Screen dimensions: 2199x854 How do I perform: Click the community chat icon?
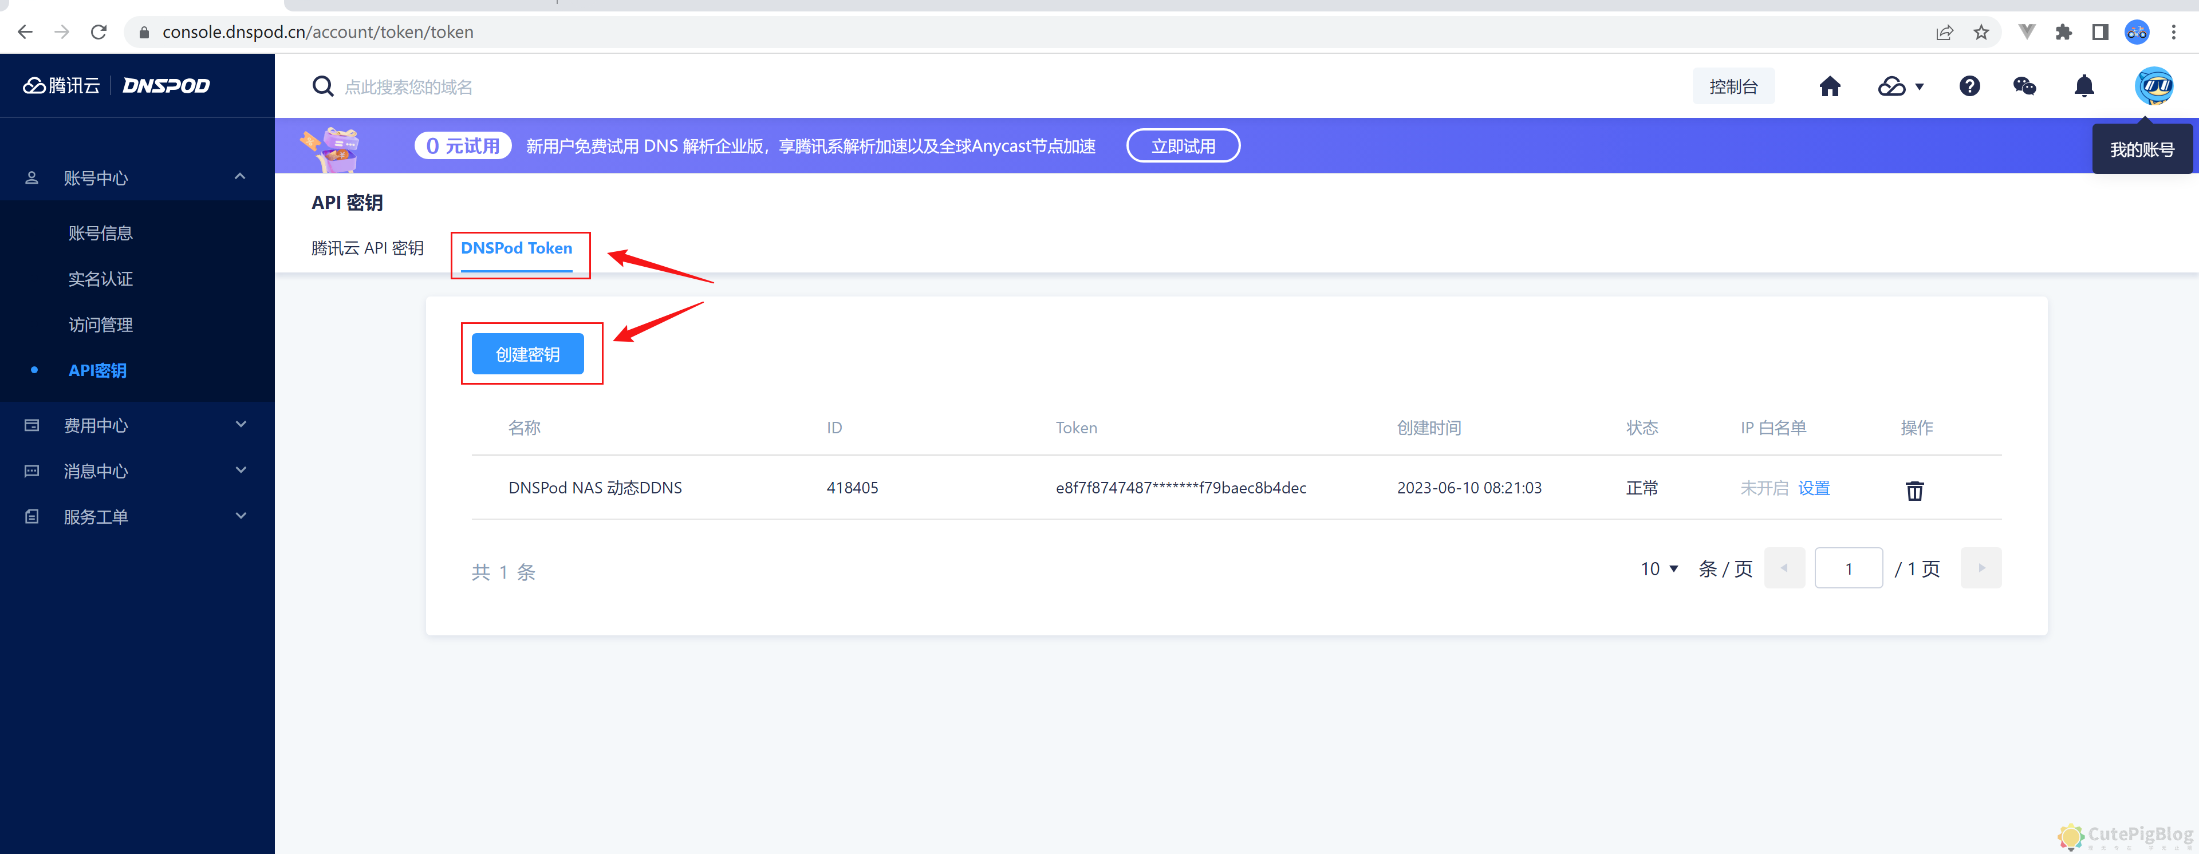tap(2025, 86)
